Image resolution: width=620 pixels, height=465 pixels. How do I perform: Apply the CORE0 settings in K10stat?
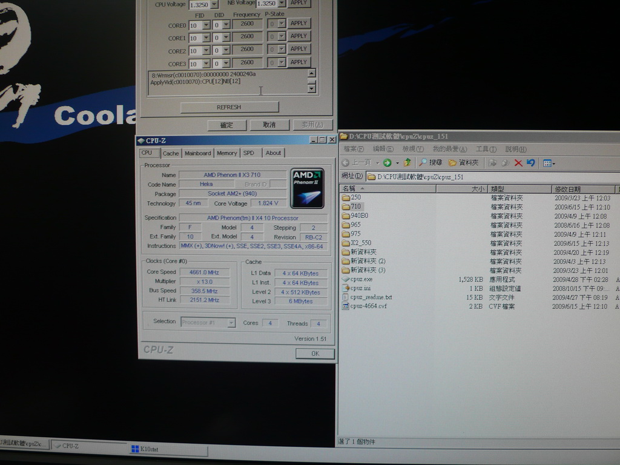(x=298, y=24)
